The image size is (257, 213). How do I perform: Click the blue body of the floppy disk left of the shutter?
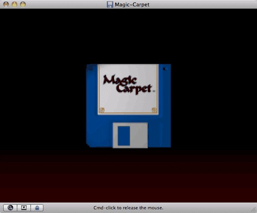[99, 133]
